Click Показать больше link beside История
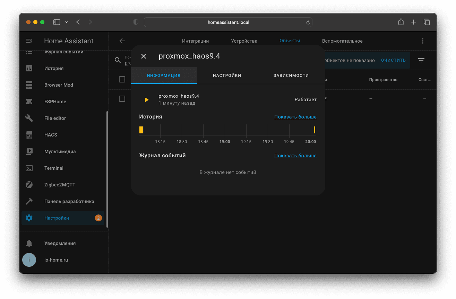The image size is (456, 299). [x=295, y=117]
